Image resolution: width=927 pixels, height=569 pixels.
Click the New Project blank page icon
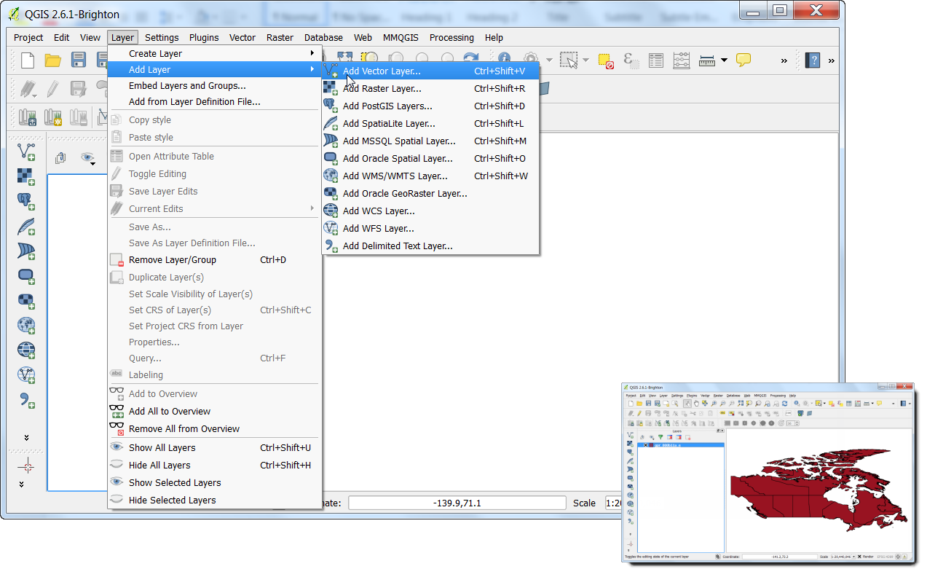28,60
